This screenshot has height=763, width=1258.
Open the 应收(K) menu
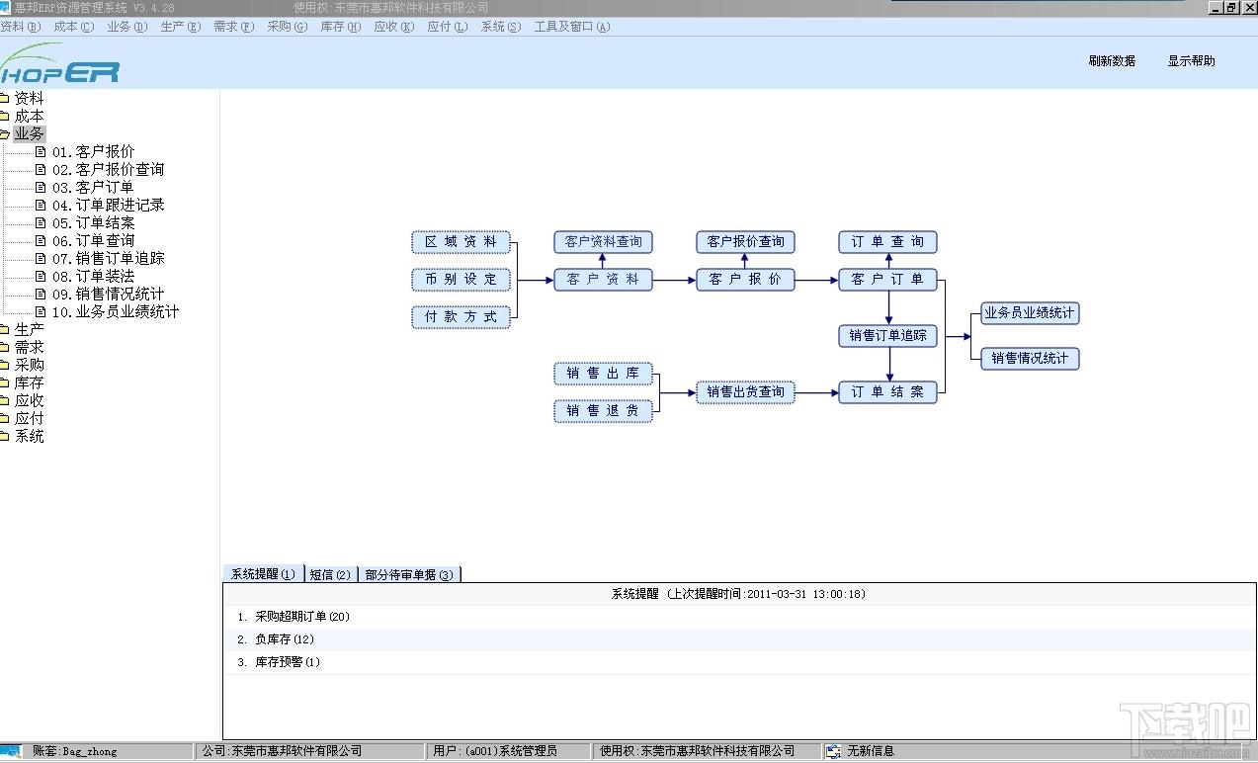tap(394, 27)
